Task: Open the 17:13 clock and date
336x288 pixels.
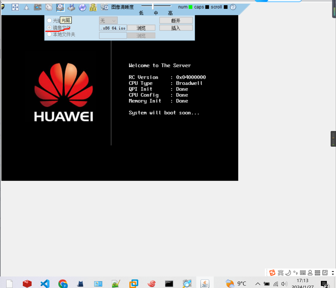Action: (x=303, y=284)
